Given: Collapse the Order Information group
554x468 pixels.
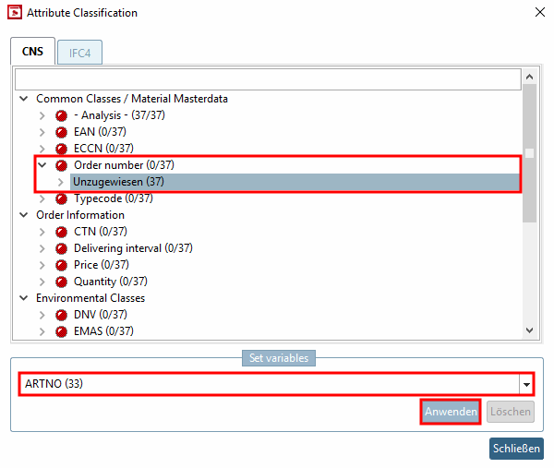Looking at the screenshot, I should pyautogui.click(x=23, y=215).
